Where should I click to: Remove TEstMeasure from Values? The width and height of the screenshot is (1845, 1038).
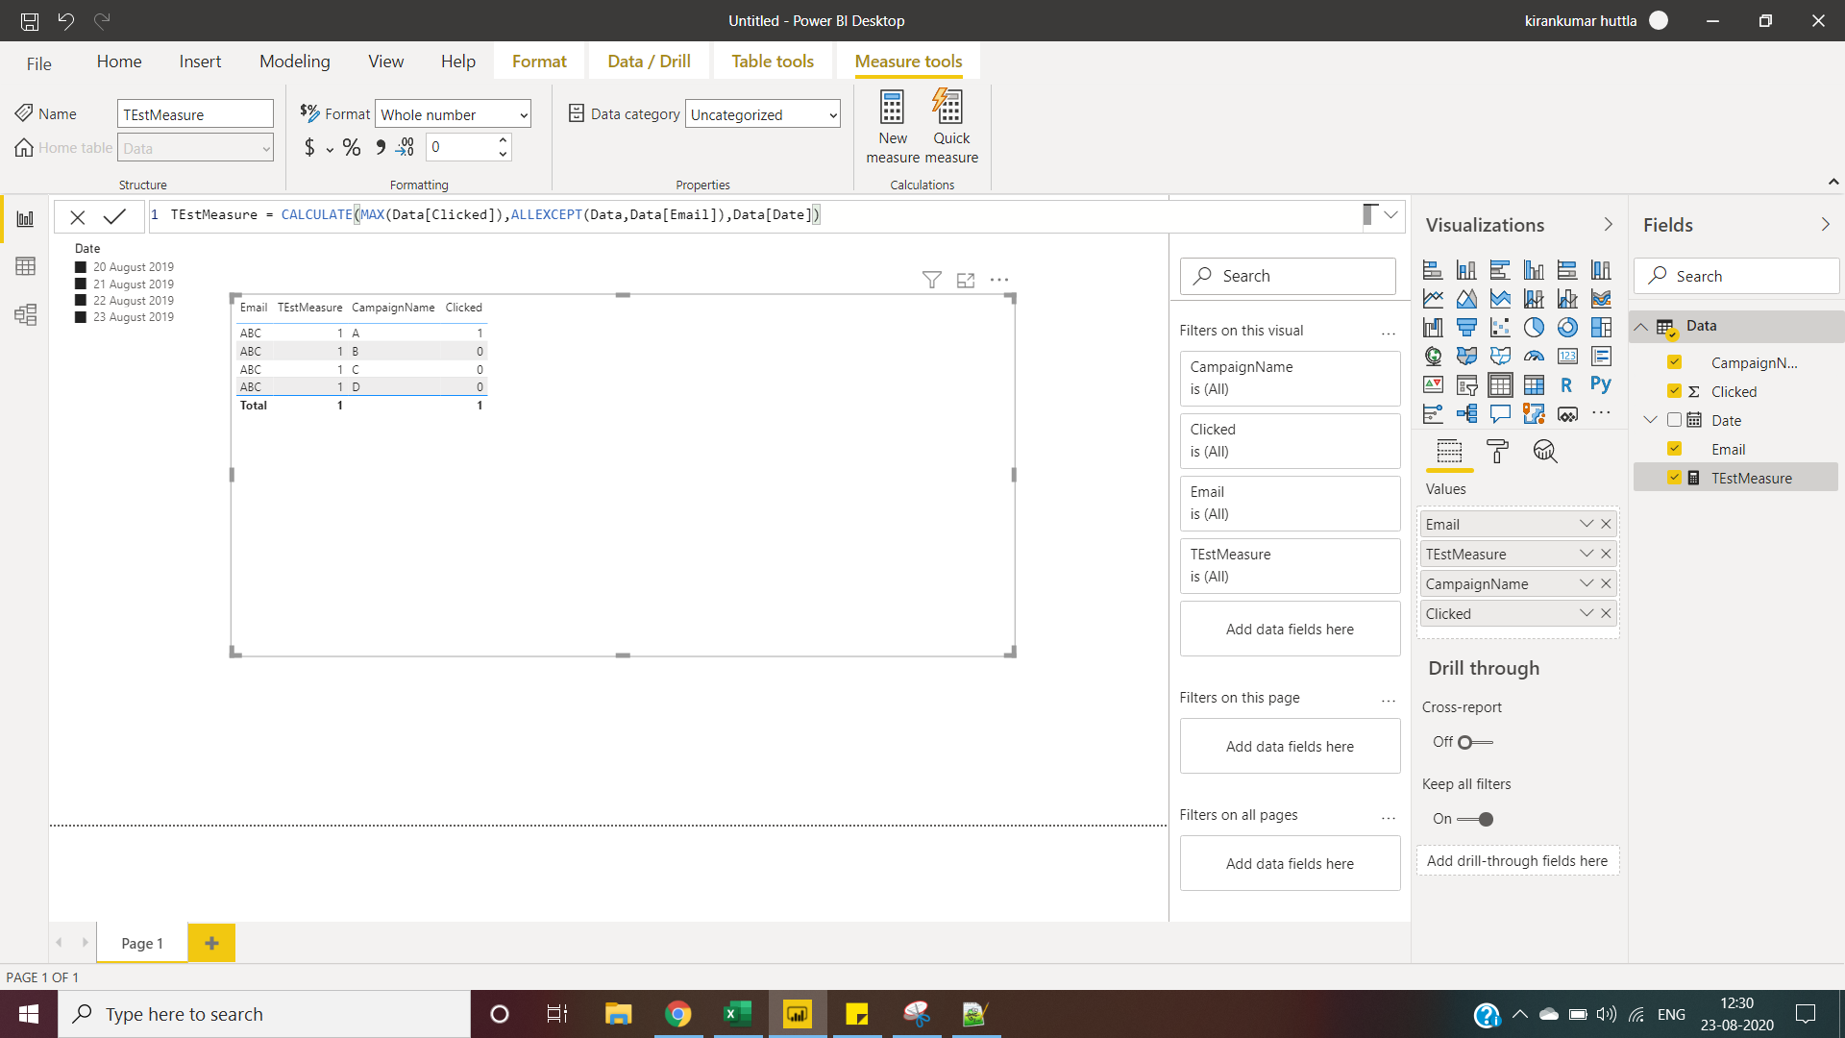[x=1606, y=554]
